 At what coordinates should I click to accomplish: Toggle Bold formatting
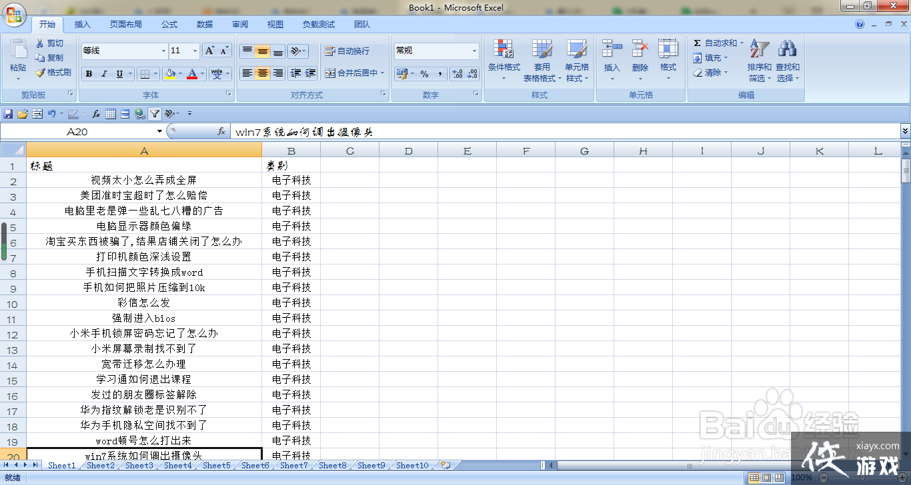[89, 74]
